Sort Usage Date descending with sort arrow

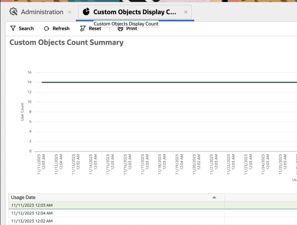tap(214, 197)
